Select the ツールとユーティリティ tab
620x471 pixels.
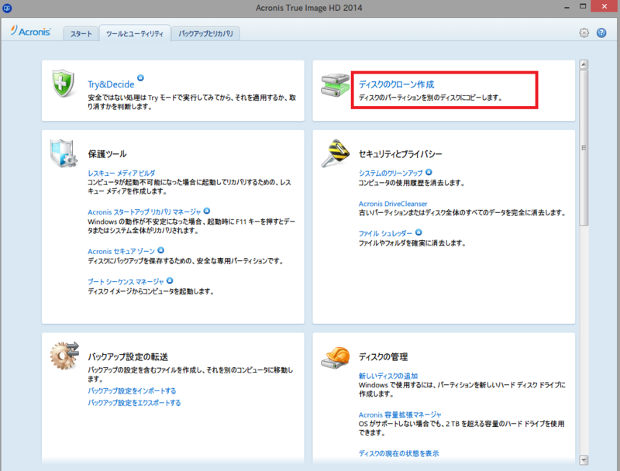135,33
